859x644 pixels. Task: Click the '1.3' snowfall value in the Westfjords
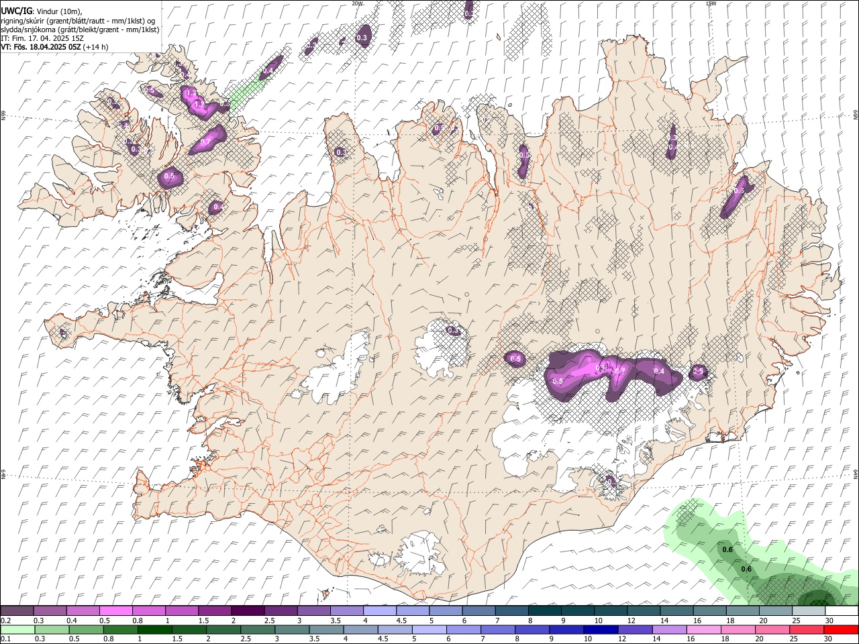191,93
